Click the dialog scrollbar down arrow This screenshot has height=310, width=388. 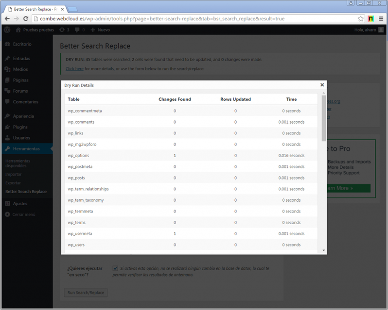[x=324, y=250]
